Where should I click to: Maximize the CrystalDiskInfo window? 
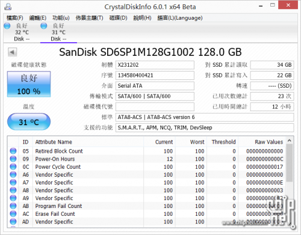coord(273,5)
